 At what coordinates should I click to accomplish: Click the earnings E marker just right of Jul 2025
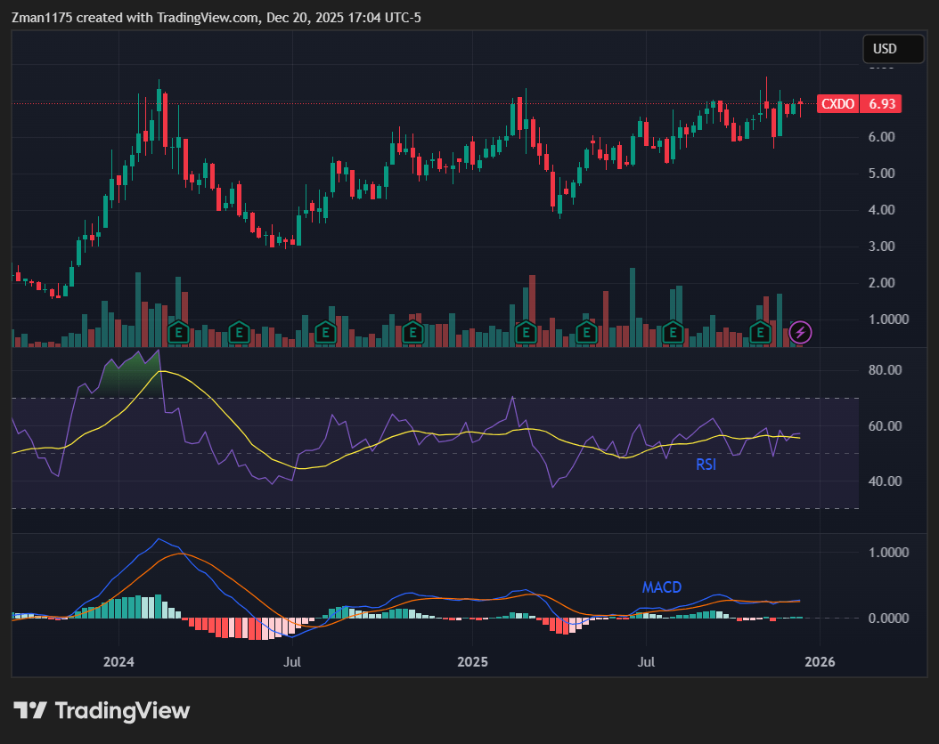[674, 332]
